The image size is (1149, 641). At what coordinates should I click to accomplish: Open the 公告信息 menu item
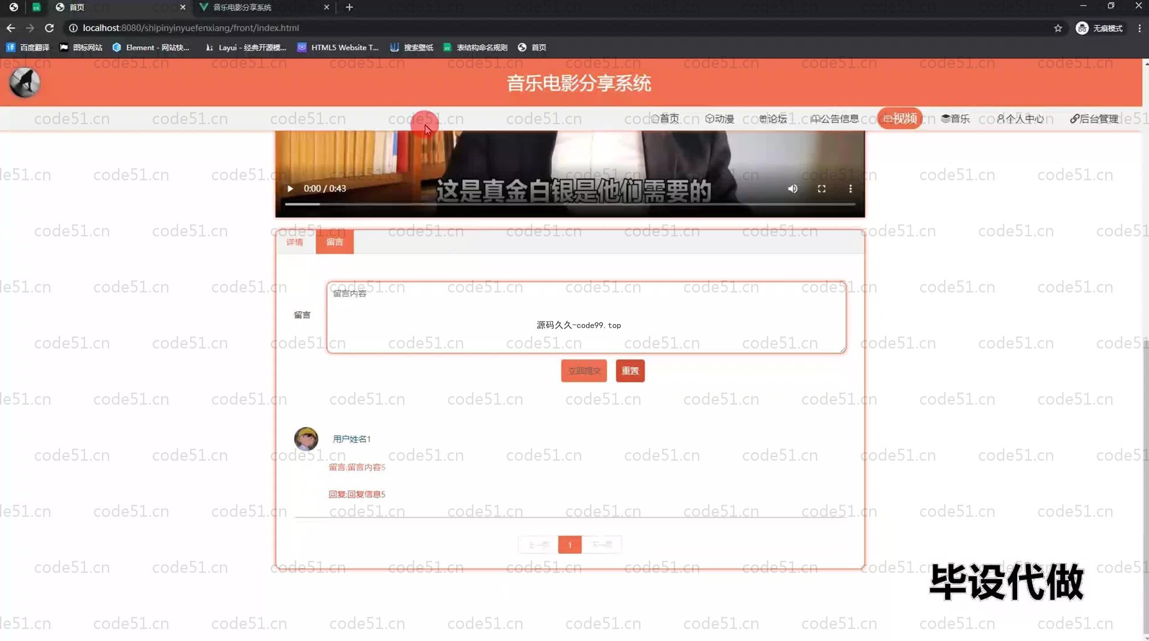(835, 118)
